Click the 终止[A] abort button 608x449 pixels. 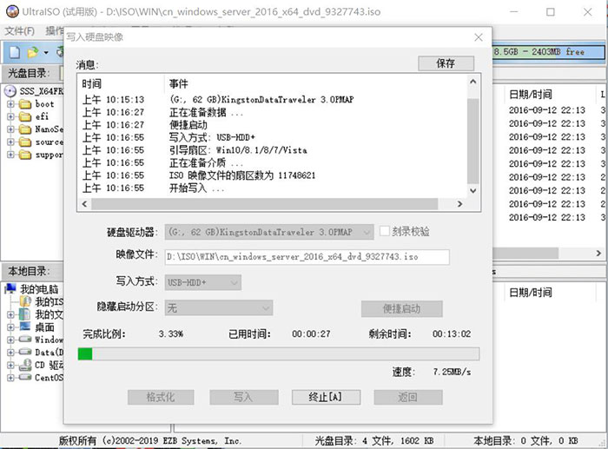pos(326,398)
